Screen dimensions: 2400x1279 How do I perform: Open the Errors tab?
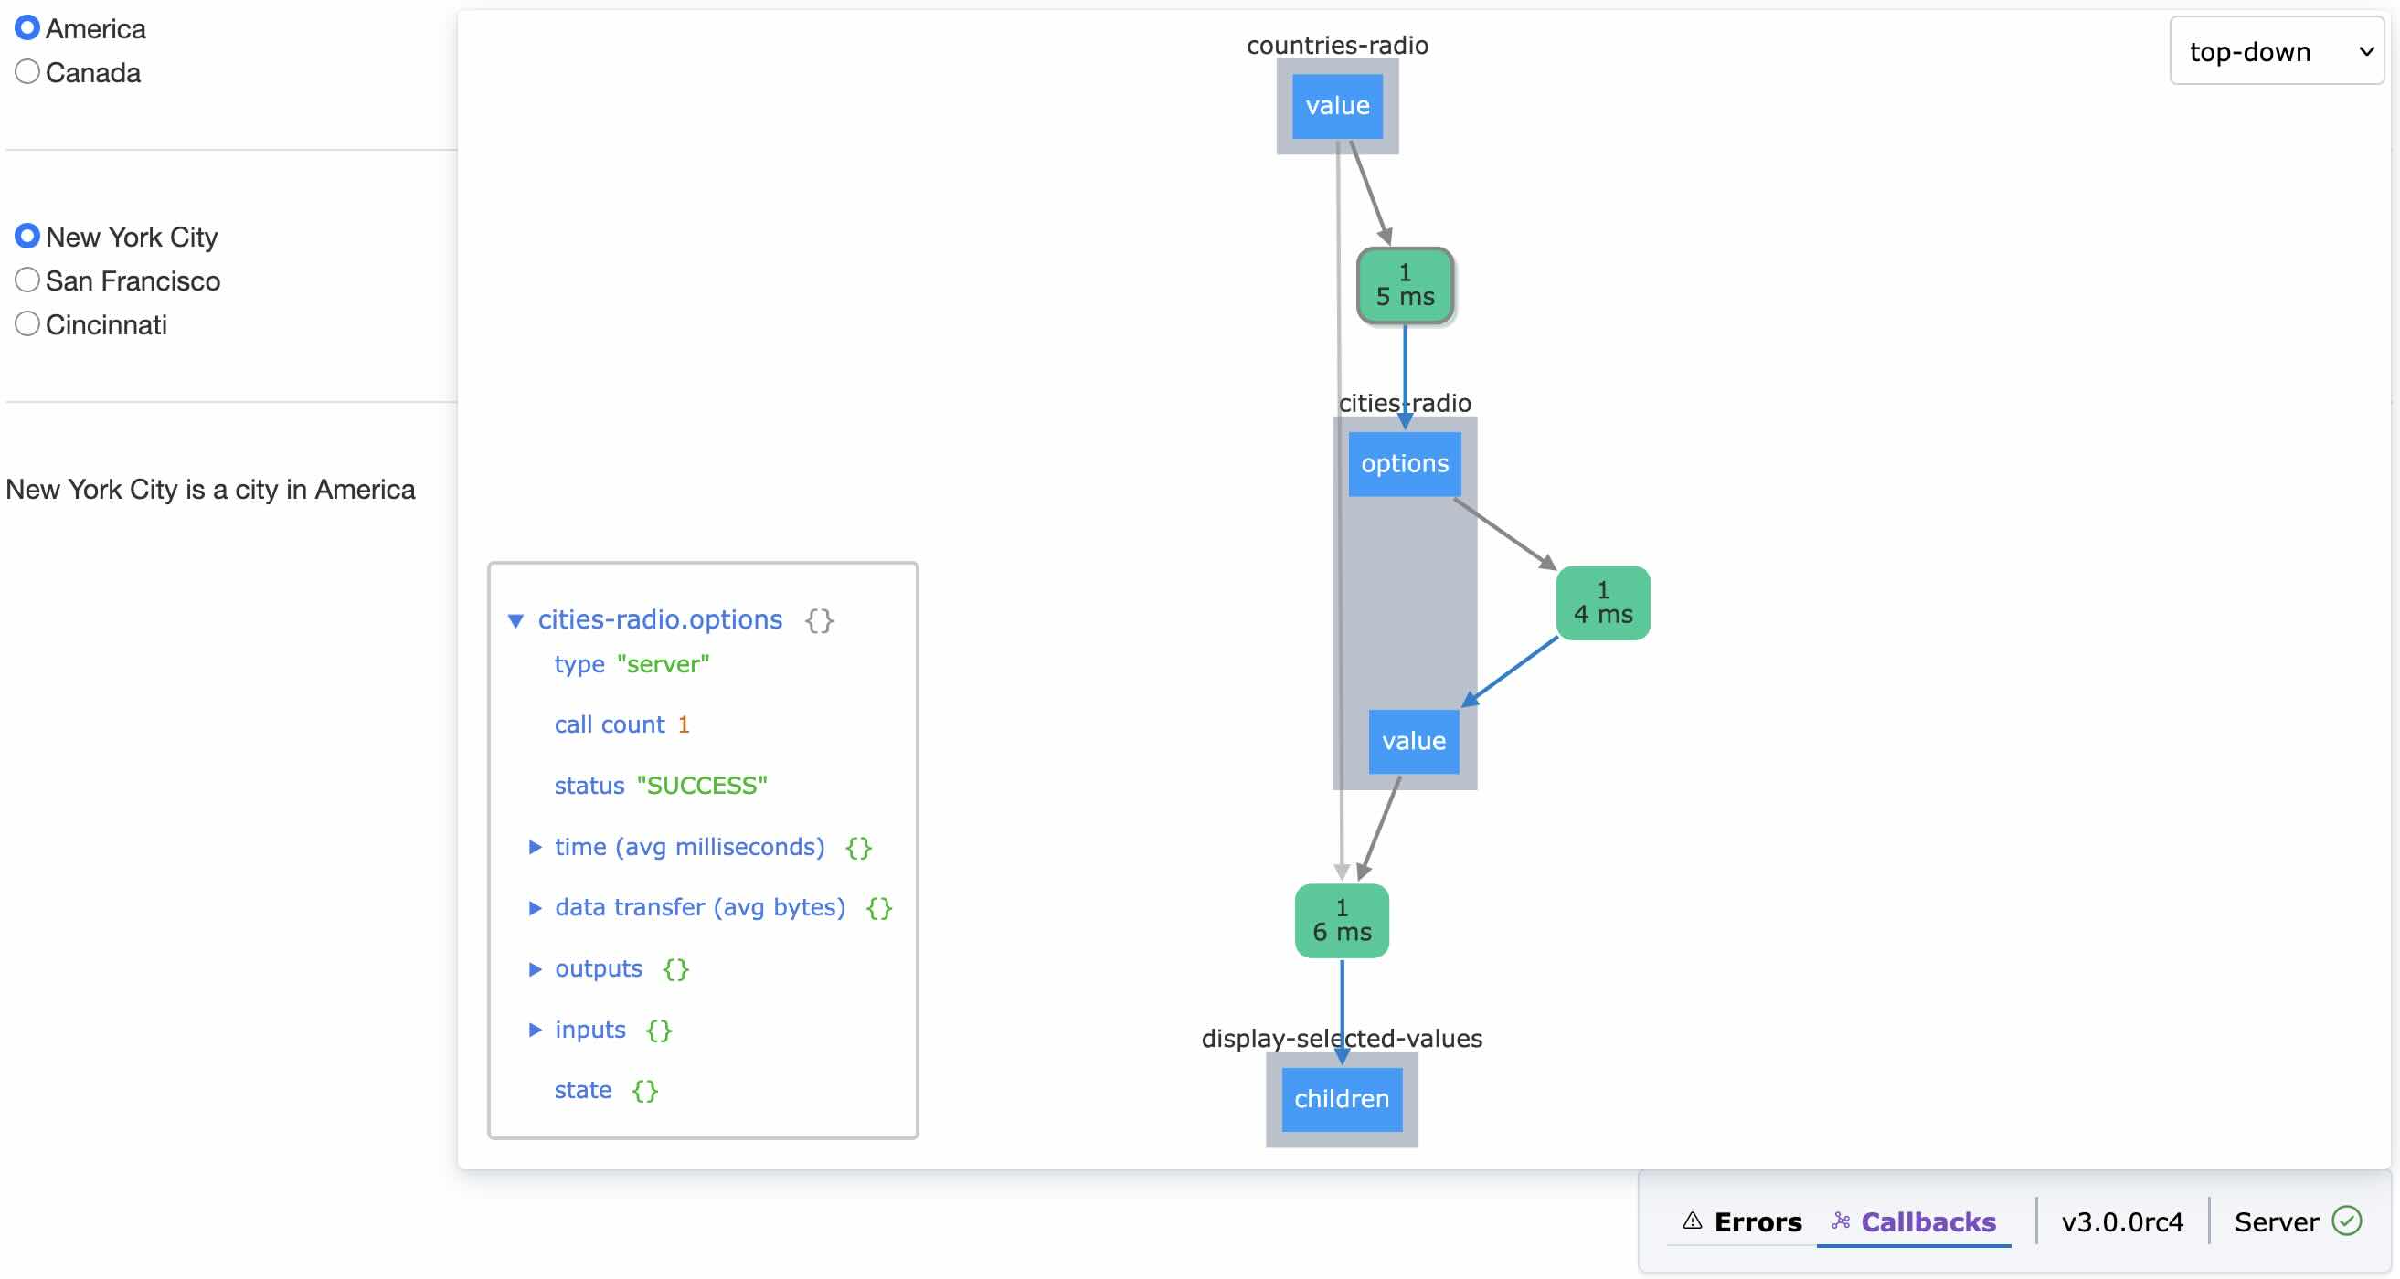1742,1221
